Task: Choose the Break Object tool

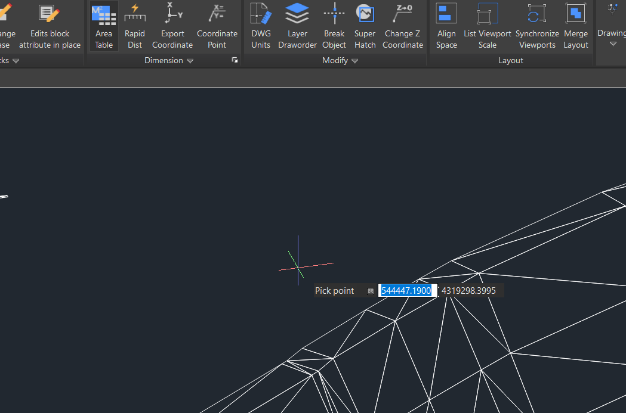Action: 334,26
